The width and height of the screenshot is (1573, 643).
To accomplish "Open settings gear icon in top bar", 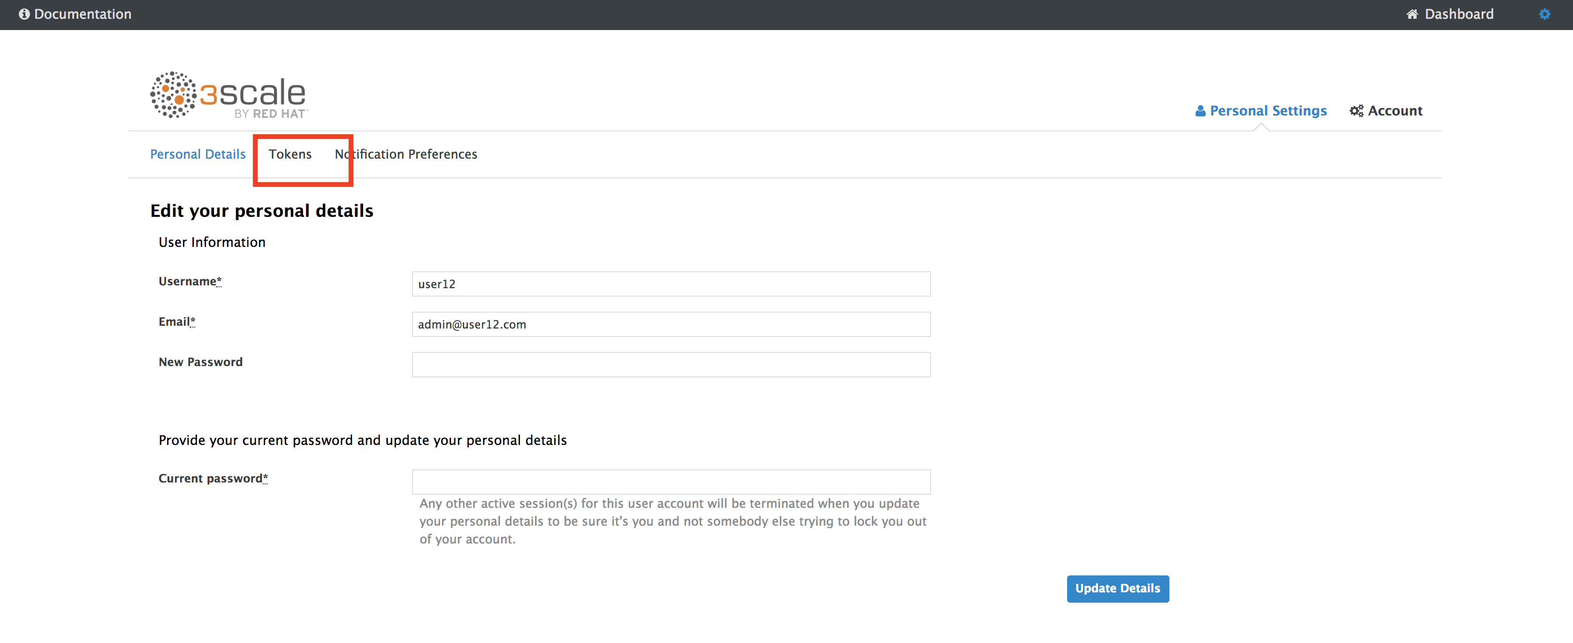I will click(1544, 14).
